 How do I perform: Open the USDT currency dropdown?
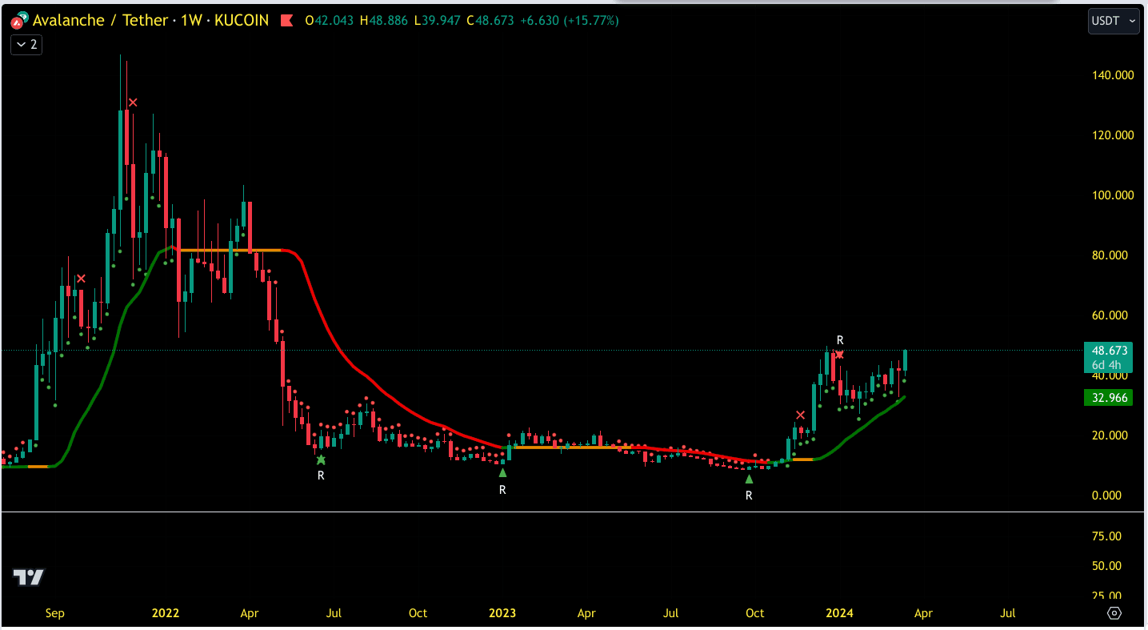(x=1114, y=21)
